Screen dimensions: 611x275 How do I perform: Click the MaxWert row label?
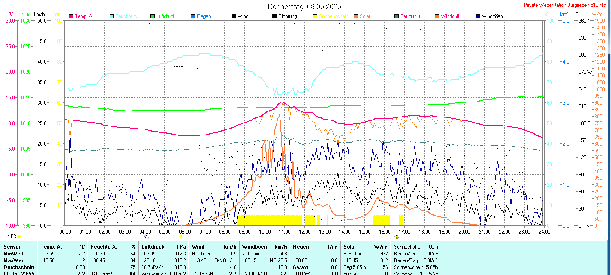coord(14,260)
